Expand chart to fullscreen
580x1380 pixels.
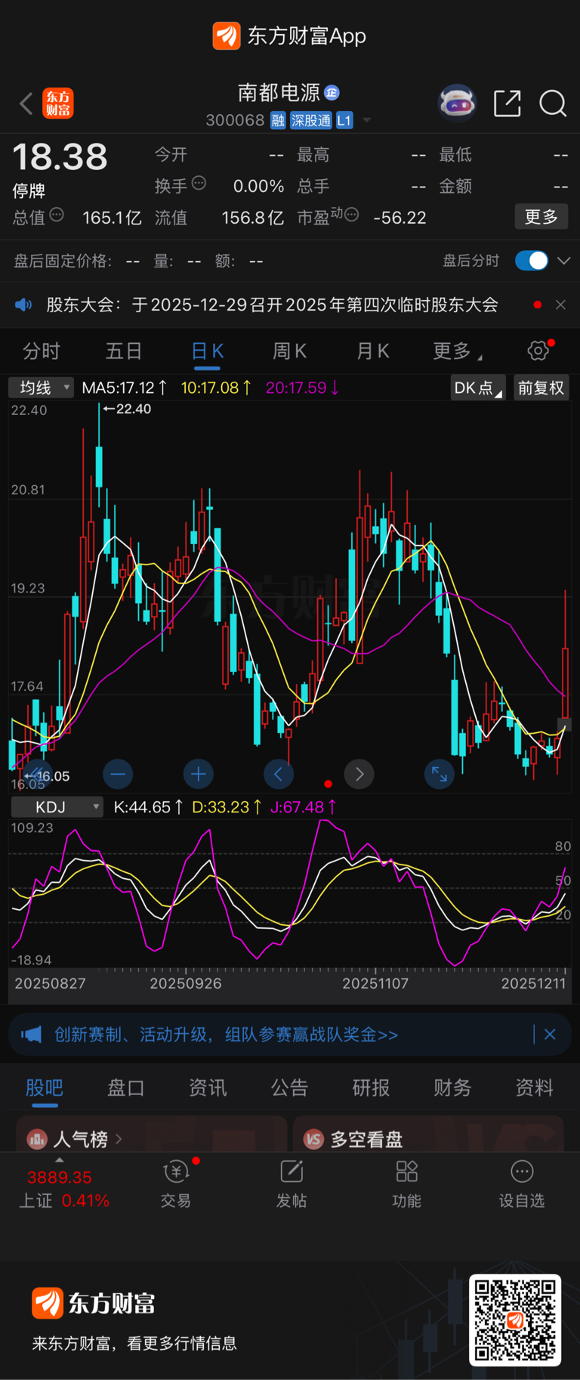440,774
